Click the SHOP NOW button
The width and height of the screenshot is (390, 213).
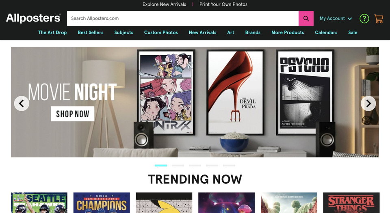point(72,114)
